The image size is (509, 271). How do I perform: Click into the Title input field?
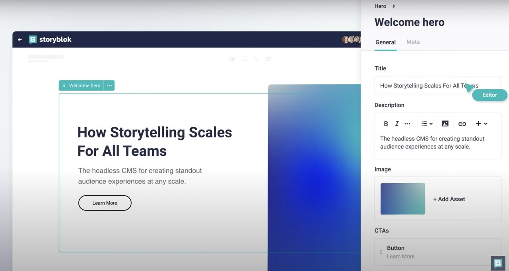[437, 85]
